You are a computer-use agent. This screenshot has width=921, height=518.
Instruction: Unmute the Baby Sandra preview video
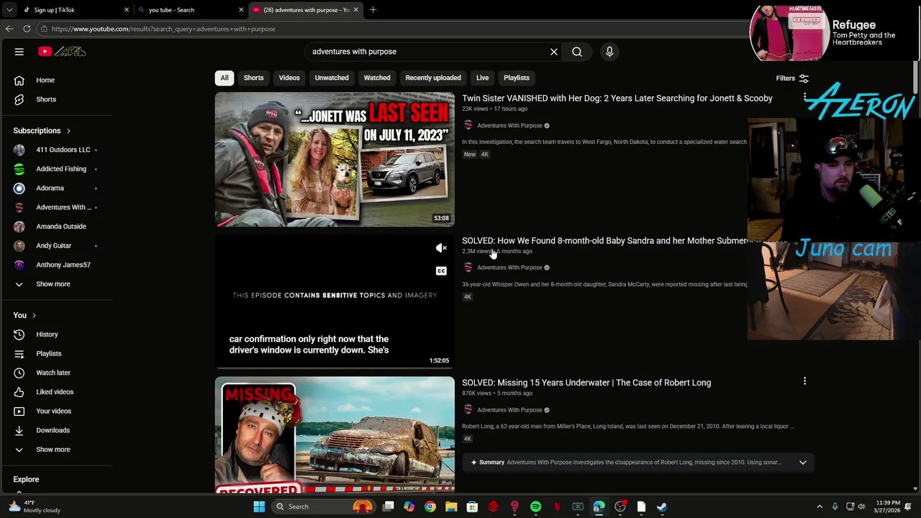tap(441, 248)
